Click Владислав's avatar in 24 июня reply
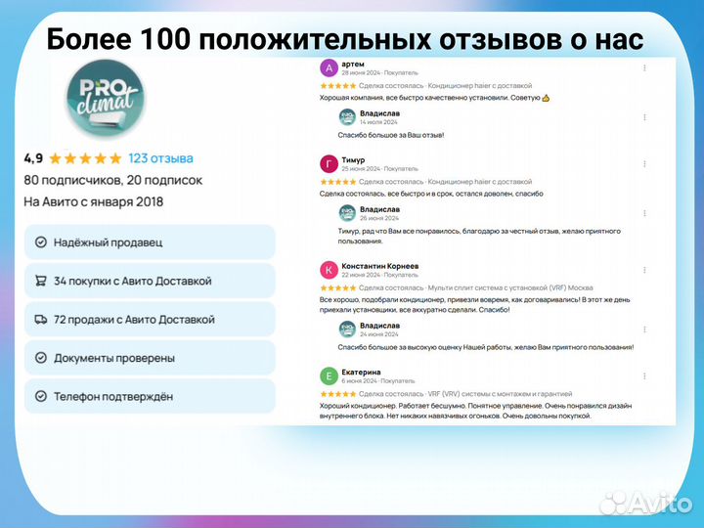704x528 pixels. coord(347,330)
